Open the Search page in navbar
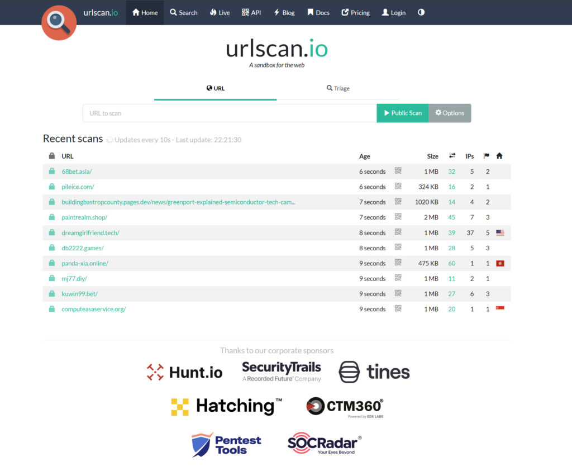 pyautogui.click(x=183, y=12)
